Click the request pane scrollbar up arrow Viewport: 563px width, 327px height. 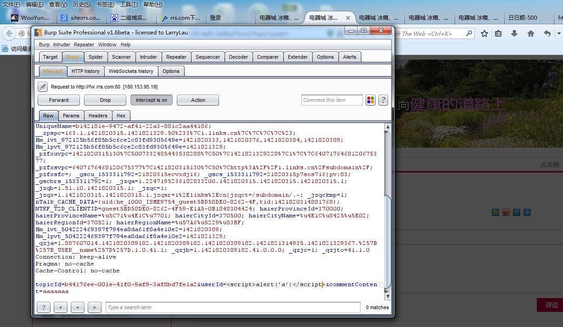click(x=388, y=127)
